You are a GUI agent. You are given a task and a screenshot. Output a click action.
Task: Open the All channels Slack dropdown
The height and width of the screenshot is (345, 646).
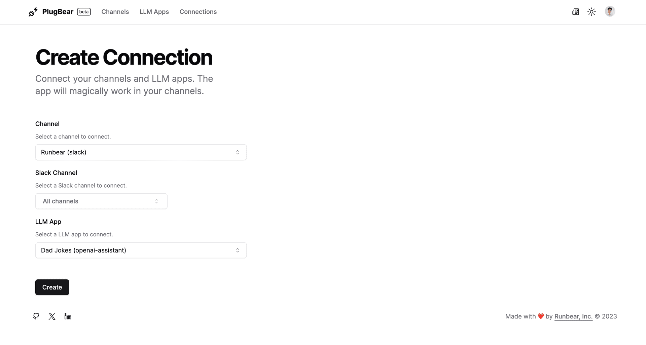[101, 201]
